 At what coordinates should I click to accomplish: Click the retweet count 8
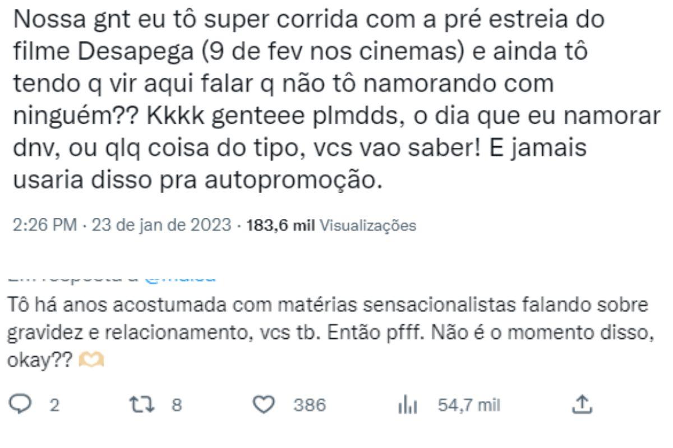[x=177, y=405]
